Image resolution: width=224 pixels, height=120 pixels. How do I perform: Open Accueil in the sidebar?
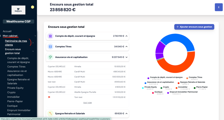(x=7, y=31)
